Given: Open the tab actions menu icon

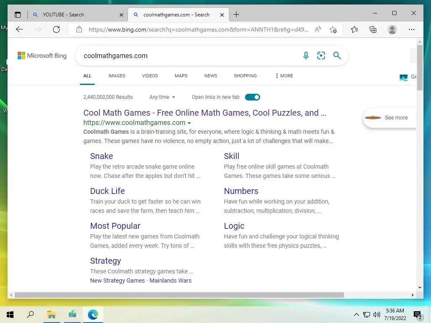Looking at the screenshot, I should click(18, 15).
